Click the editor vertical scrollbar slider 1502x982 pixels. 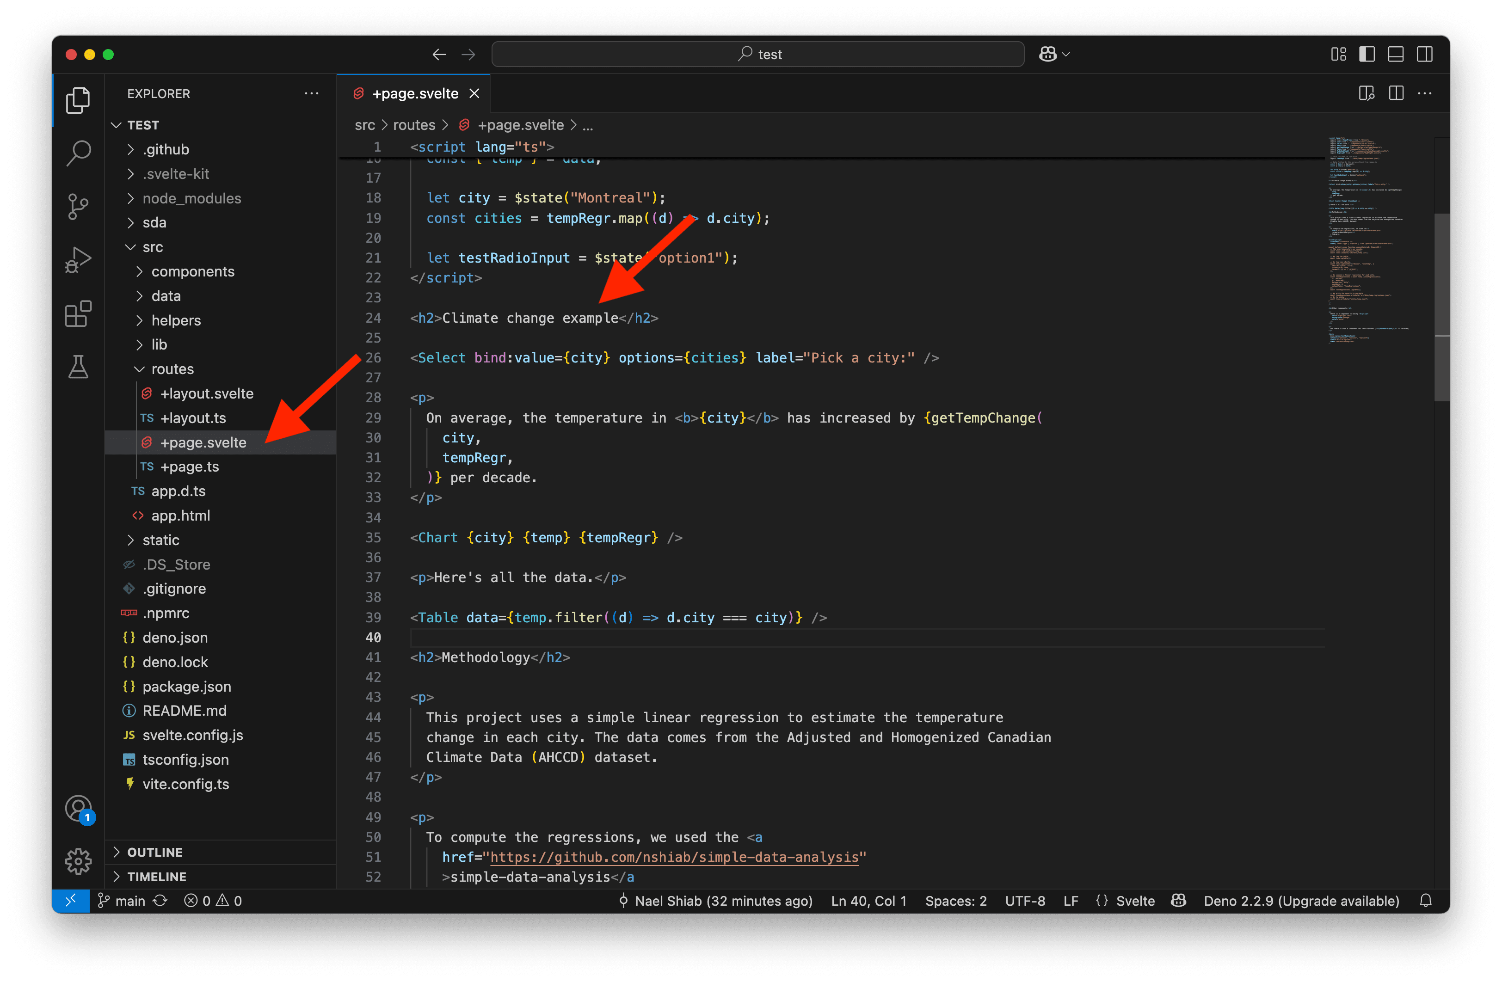1441,307
